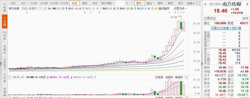
Task: Open the 复权 dropdown
Action: [x=140, y=3]
